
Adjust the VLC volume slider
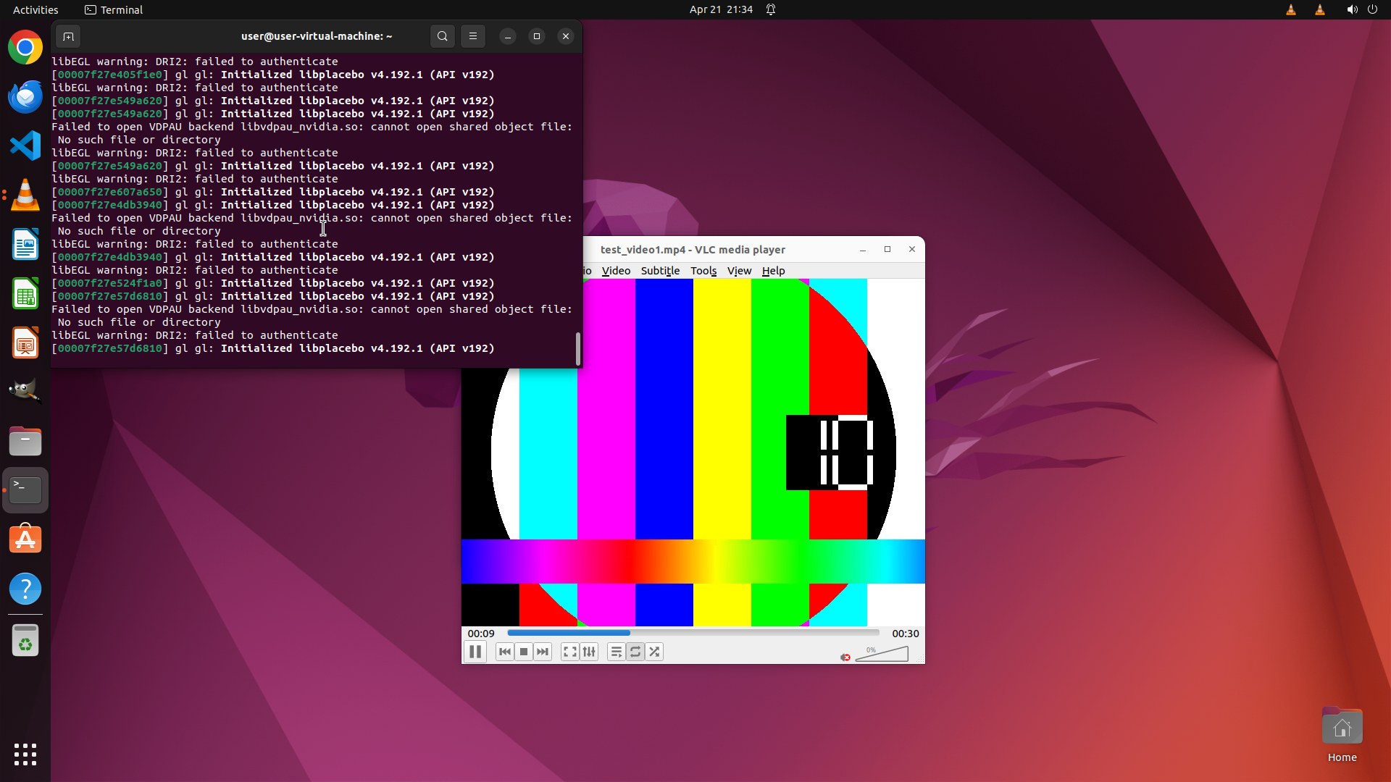pos(882,655)
